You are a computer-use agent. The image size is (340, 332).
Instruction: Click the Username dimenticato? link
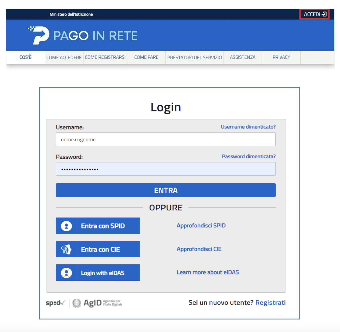(248, 127)
